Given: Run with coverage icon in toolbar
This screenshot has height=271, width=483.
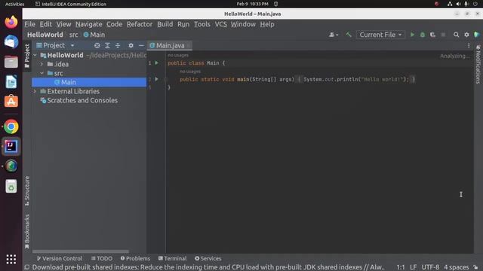Looking at the screenshot, I should 432,35.
